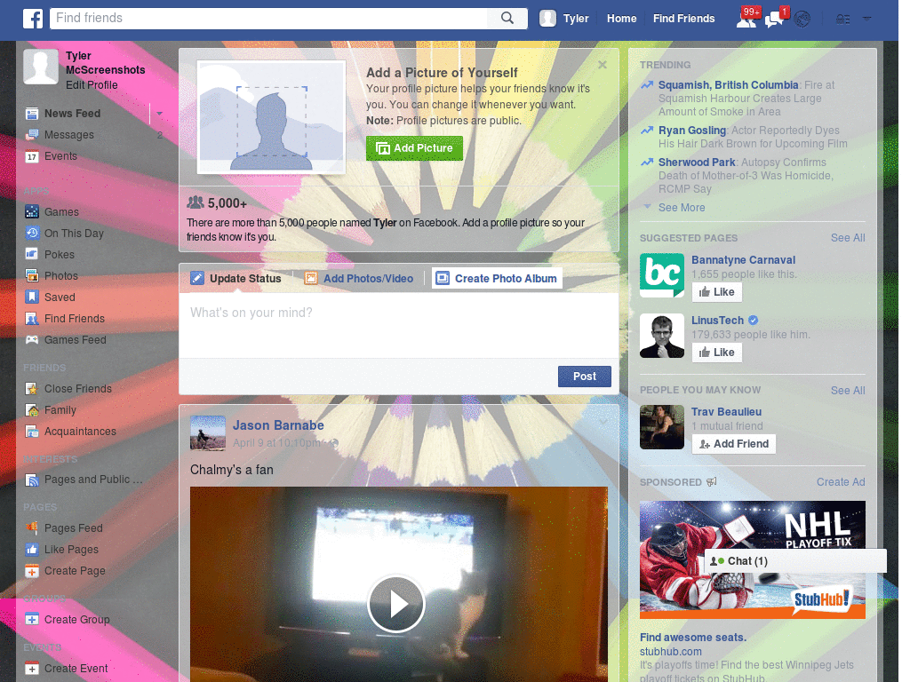See all suggested pages
The height and width of the screenshot is (682, 910).
pos(848,238)
